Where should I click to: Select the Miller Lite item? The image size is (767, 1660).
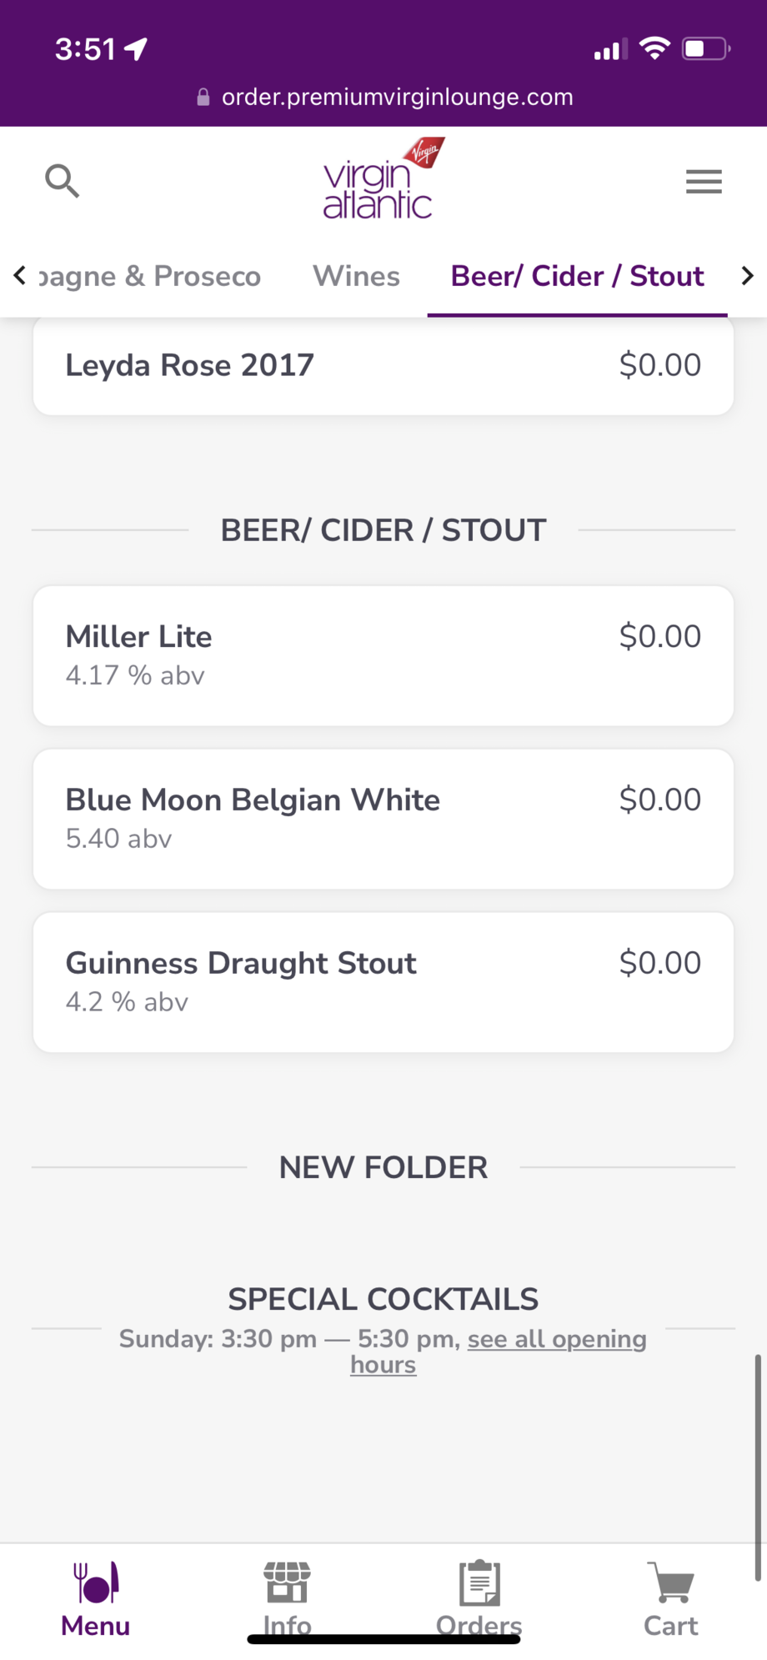pos(383,655)
